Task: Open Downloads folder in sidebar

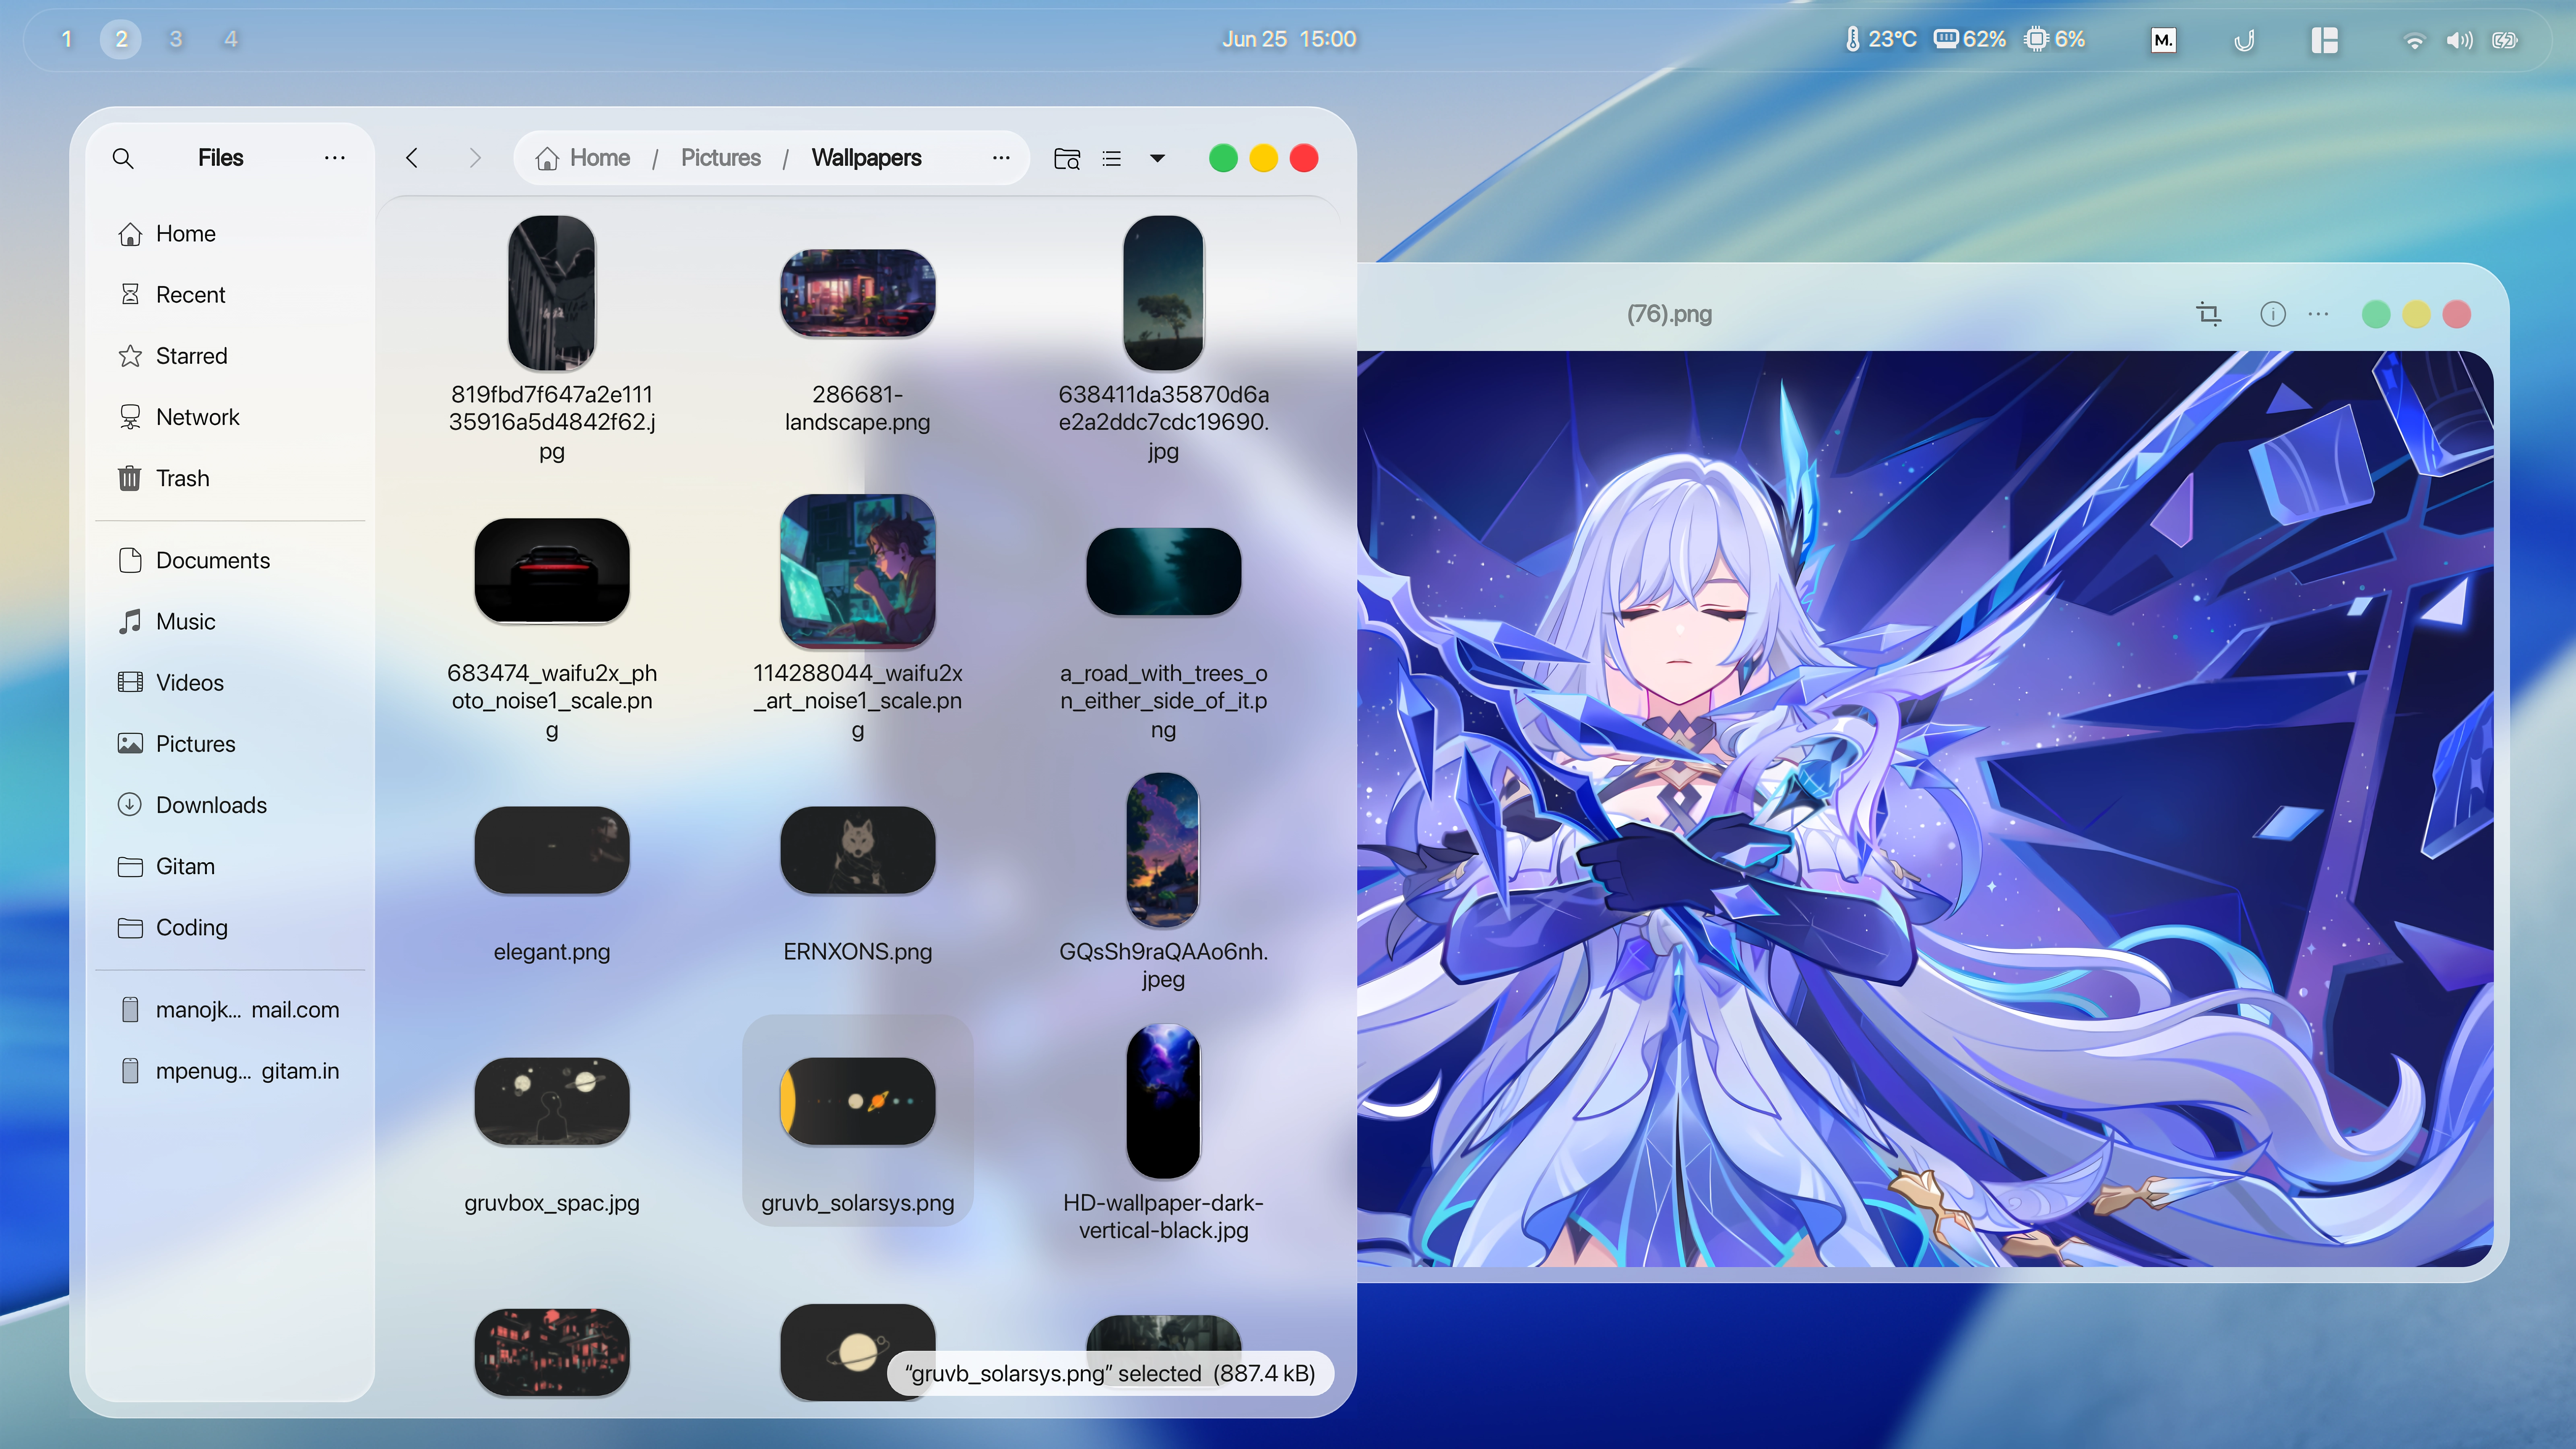Action: (211, 805)
